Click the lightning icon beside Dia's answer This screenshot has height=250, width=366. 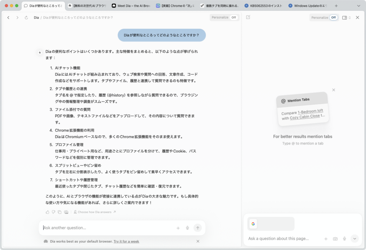pyautogui.click(x=40, y=53)
